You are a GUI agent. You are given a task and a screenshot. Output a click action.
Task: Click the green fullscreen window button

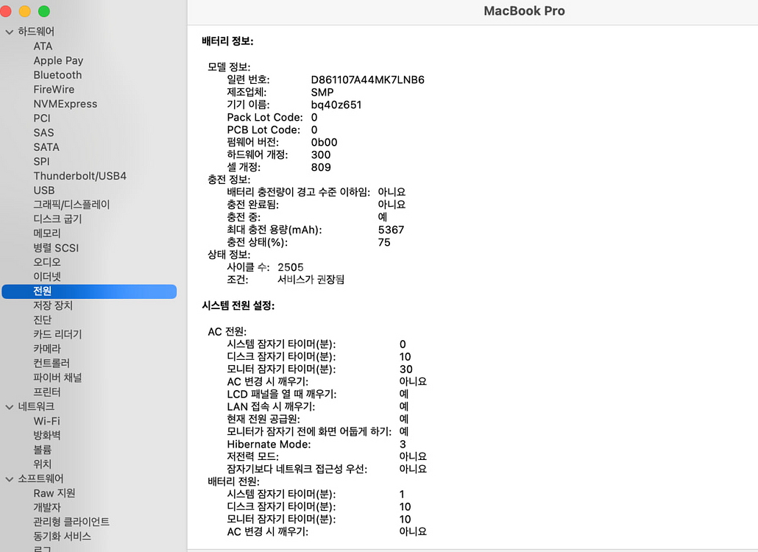pyautogui.click(x=44, y=11)
